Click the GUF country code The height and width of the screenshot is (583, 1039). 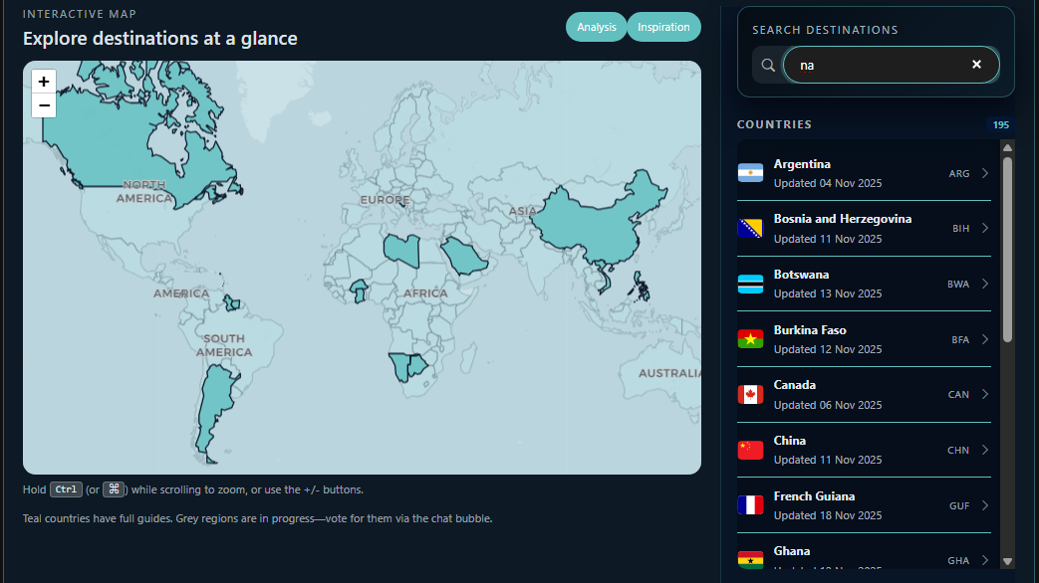click(959, 505)
